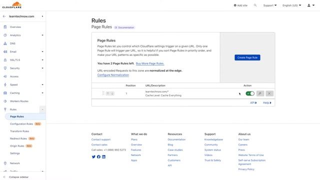Move the page rule down with arrow

(112, 93)
